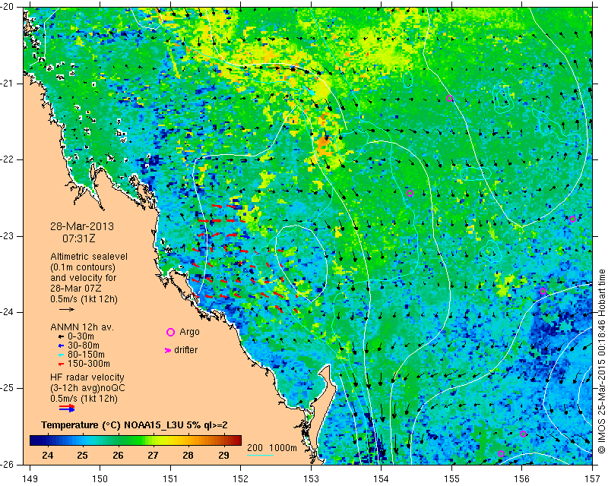
Task: Click the black 0-30m ANMN arrow symbol
Action: coord(61,337)
